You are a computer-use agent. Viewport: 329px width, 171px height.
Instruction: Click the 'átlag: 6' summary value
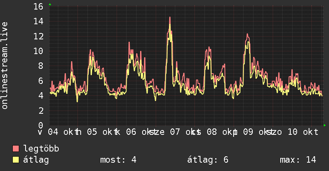click(x=208, y=160)
